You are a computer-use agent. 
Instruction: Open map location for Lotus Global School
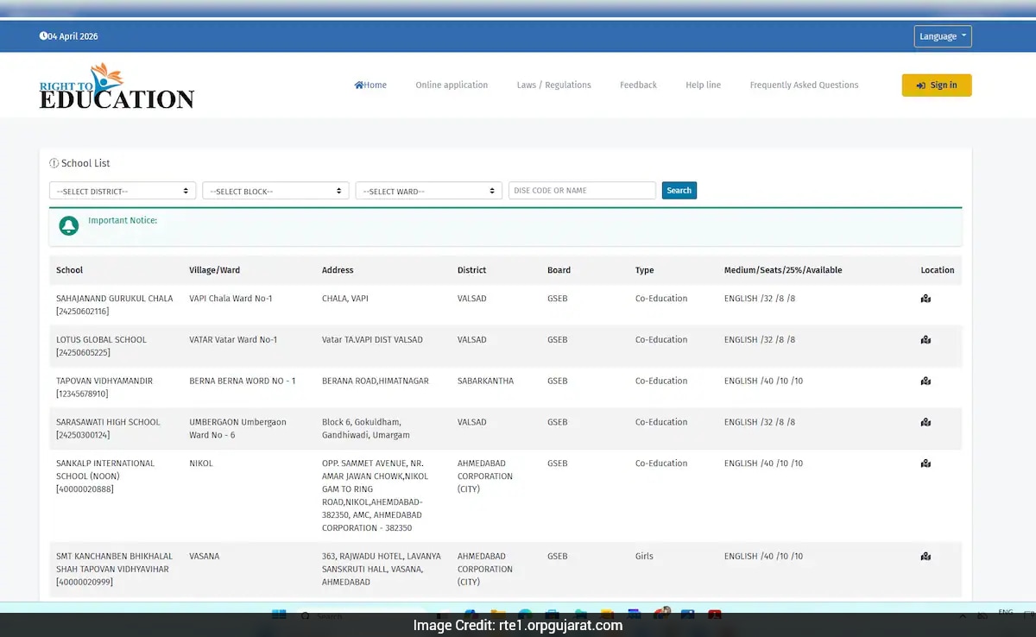(925, 340)
